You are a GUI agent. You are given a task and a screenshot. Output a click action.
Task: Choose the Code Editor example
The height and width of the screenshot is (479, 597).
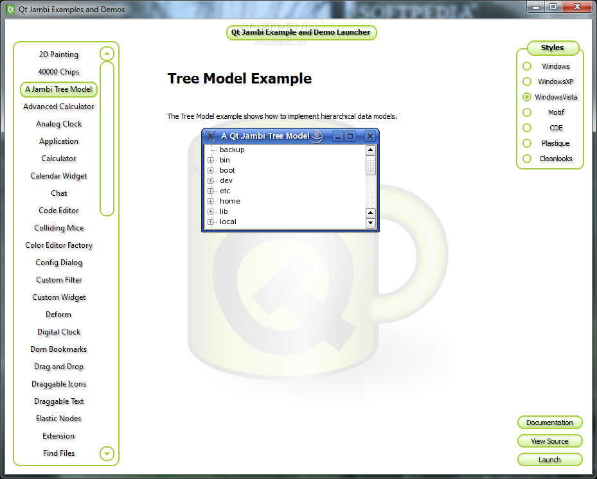(x=58, y=211)
